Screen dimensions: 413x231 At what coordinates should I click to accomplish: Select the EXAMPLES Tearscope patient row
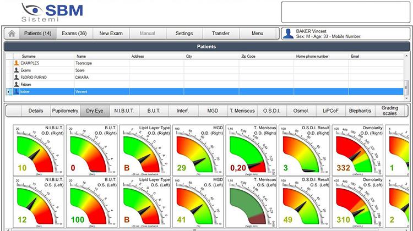pos(205,63)
